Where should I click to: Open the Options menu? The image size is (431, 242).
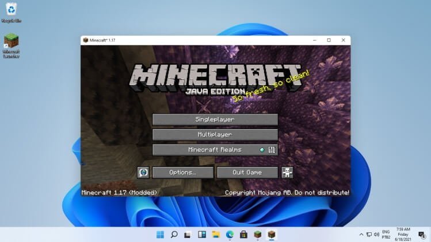[183, 173]
